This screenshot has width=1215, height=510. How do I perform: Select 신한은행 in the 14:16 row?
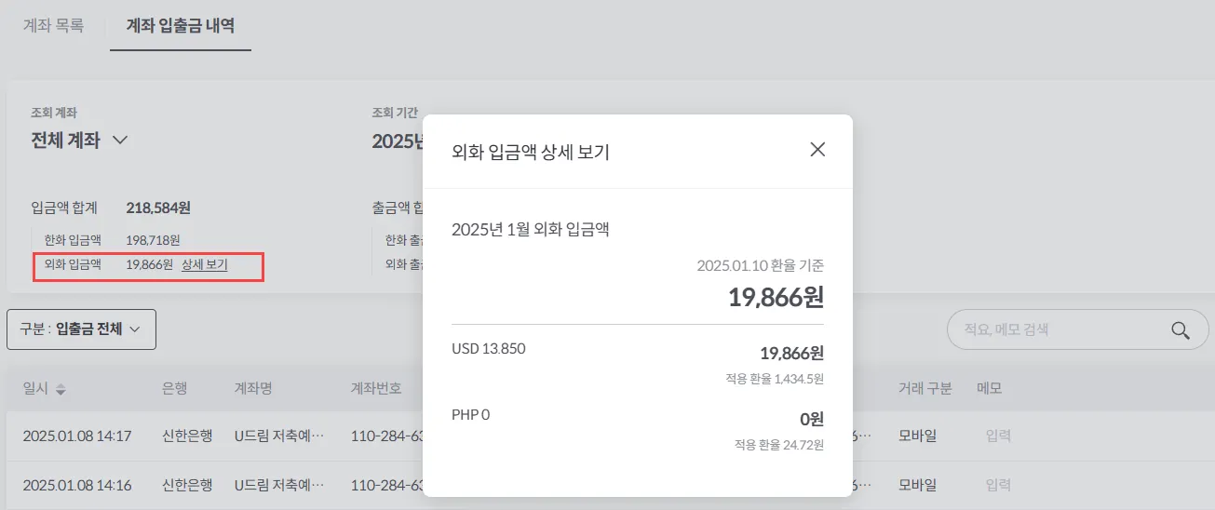(187, 485)
